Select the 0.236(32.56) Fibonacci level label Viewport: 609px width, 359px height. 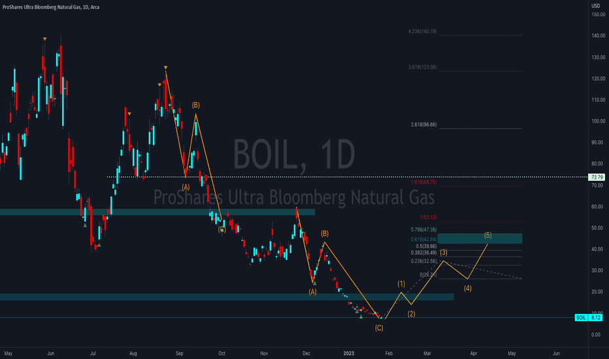[x=423, y=261]
